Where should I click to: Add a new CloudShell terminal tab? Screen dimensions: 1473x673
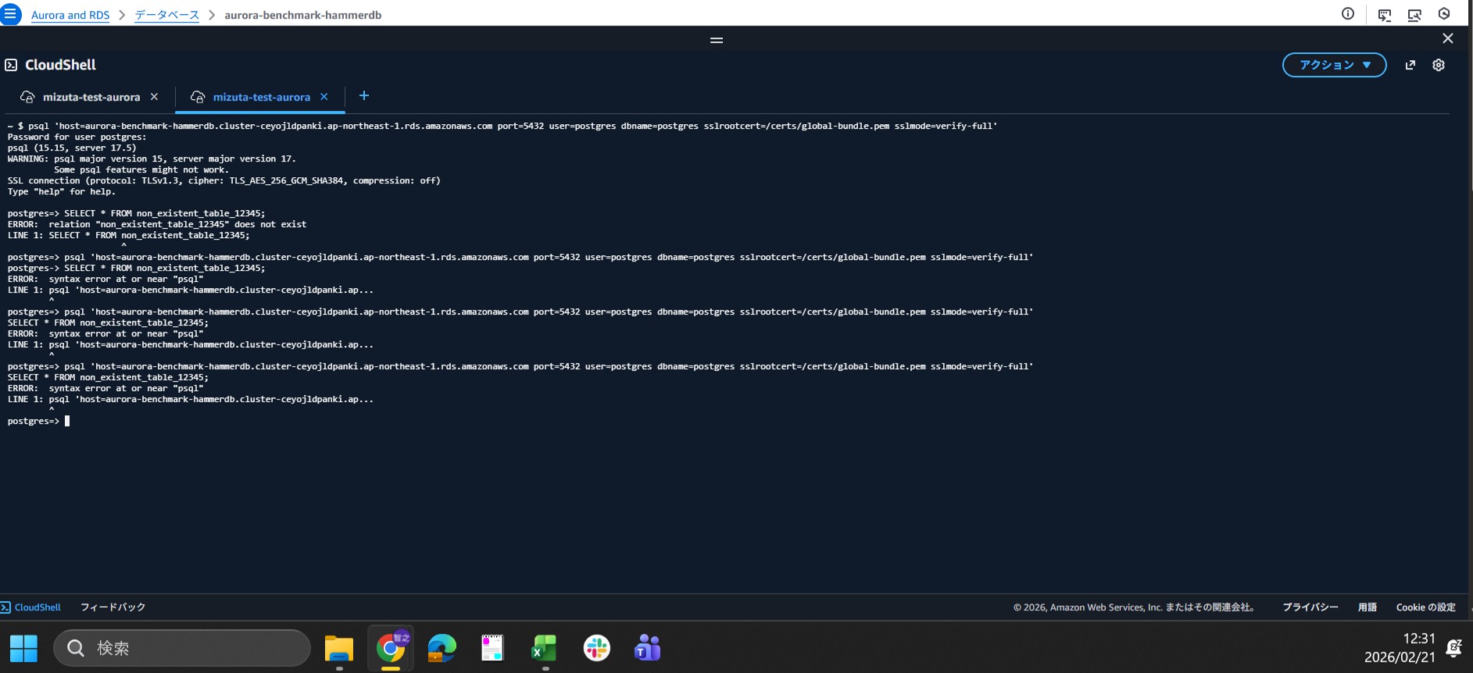[364, 96]
